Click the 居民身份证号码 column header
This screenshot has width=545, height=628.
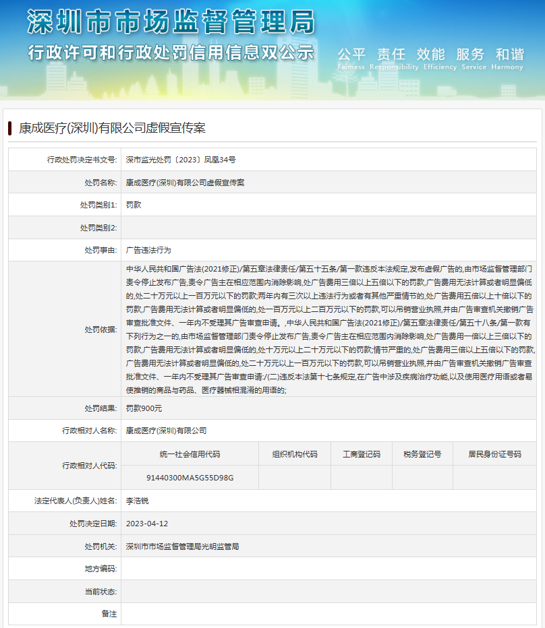coord(495,454)
